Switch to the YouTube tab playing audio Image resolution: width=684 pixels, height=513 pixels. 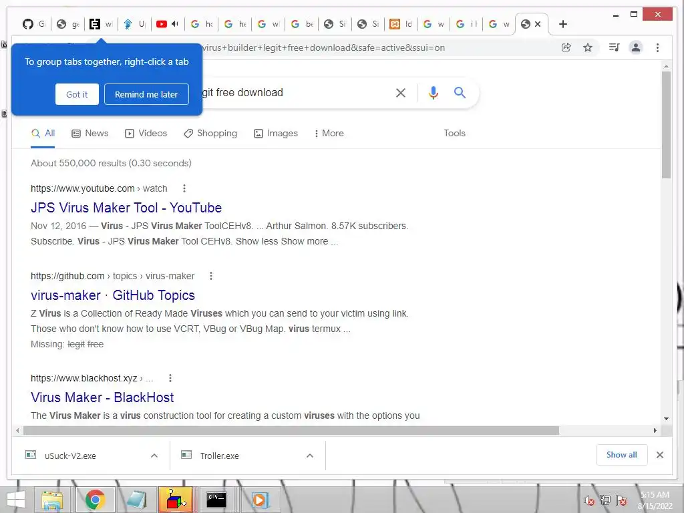pos(168,24)
